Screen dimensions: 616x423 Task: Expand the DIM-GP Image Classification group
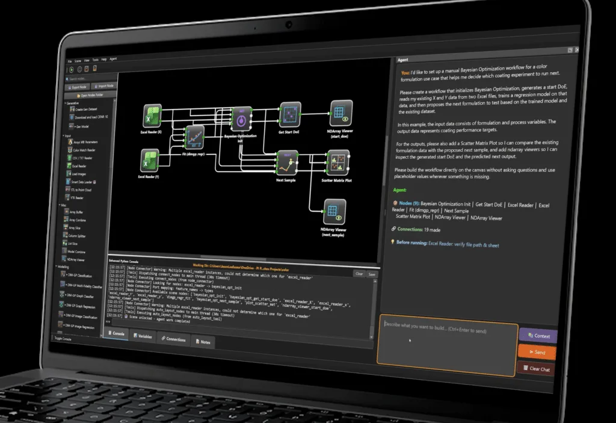pos(64,315)
